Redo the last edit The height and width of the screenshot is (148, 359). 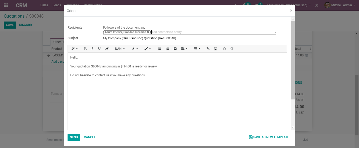click(232, 49)
